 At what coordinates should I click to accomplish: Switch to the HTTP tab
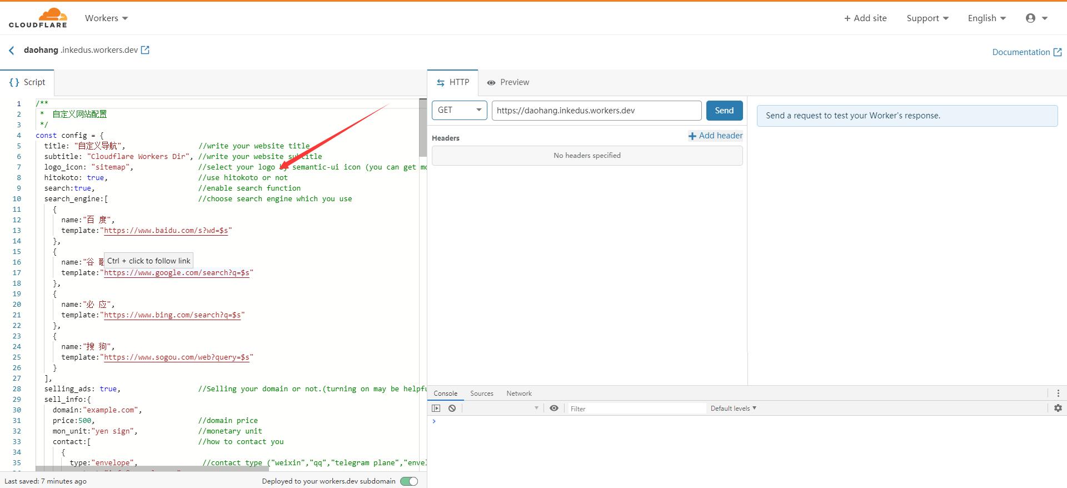[453, 82]
